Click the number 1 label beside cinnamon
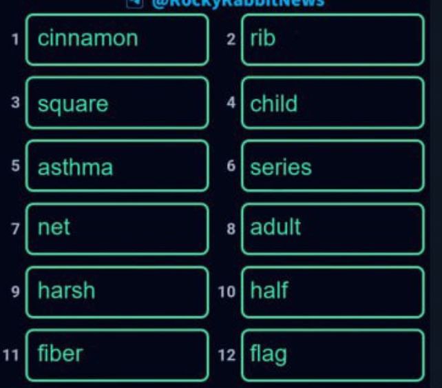442x388 pixels. click(x=16, y=39)
